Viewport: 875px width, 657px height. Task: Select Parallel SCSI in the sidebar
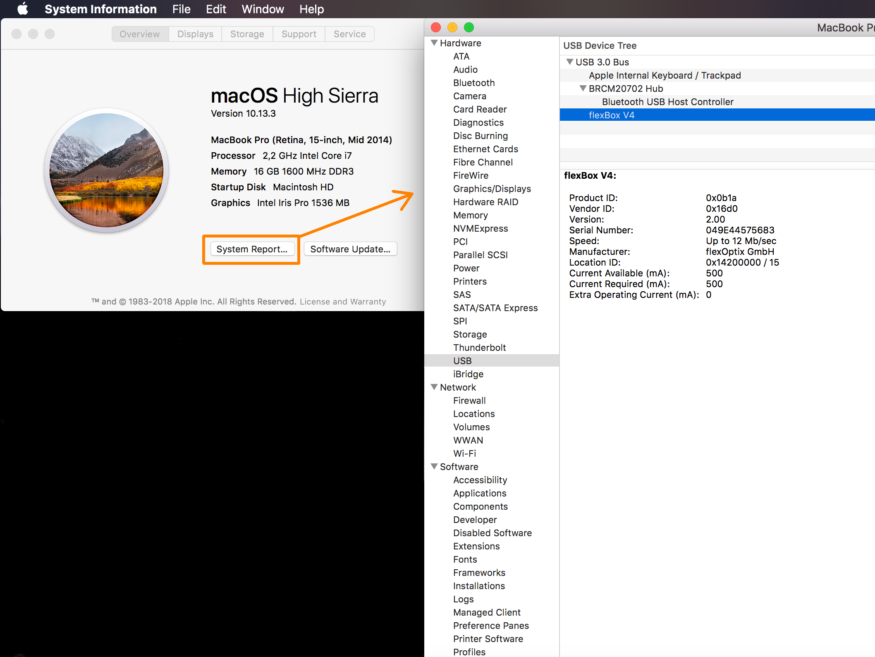point(481,255)
